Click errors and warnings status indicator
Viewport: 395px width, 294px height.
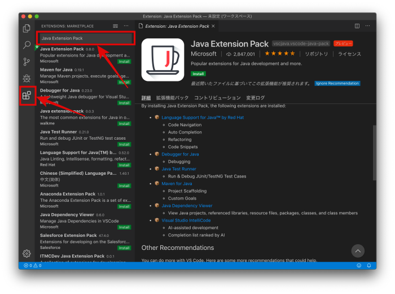[x=33, y=266]
